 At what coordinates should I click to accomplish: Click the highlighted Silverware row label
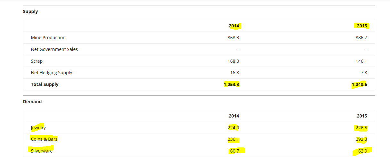(x=42, y=151)
